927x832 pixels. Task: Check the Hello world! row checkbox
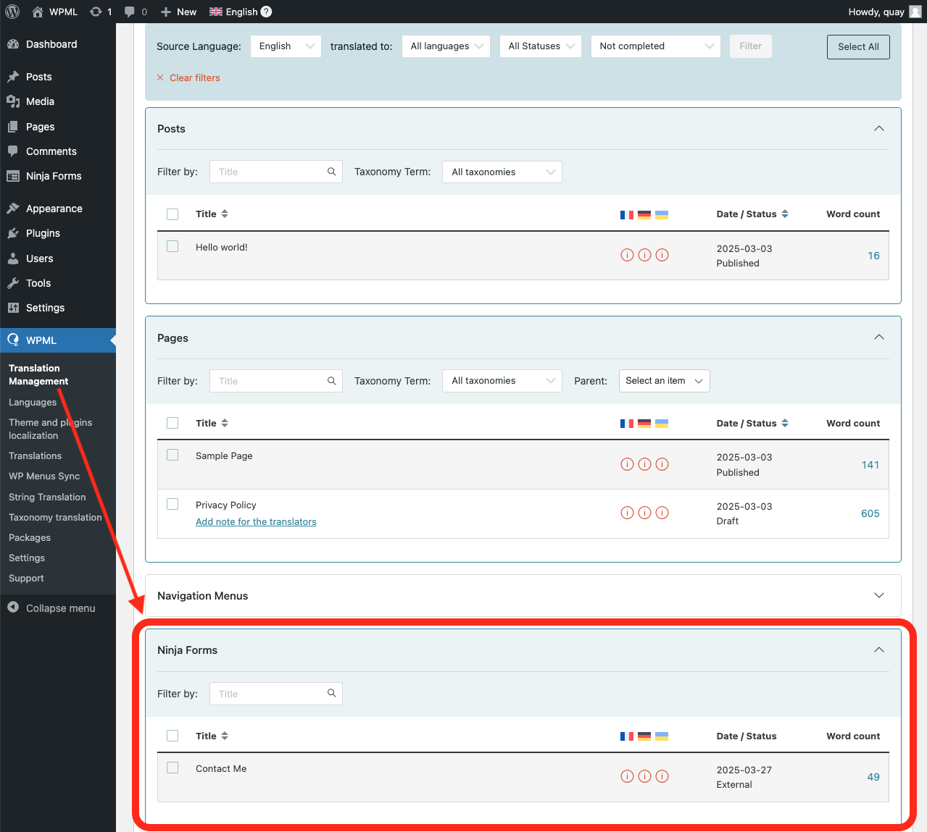click(x=172, y=246)
